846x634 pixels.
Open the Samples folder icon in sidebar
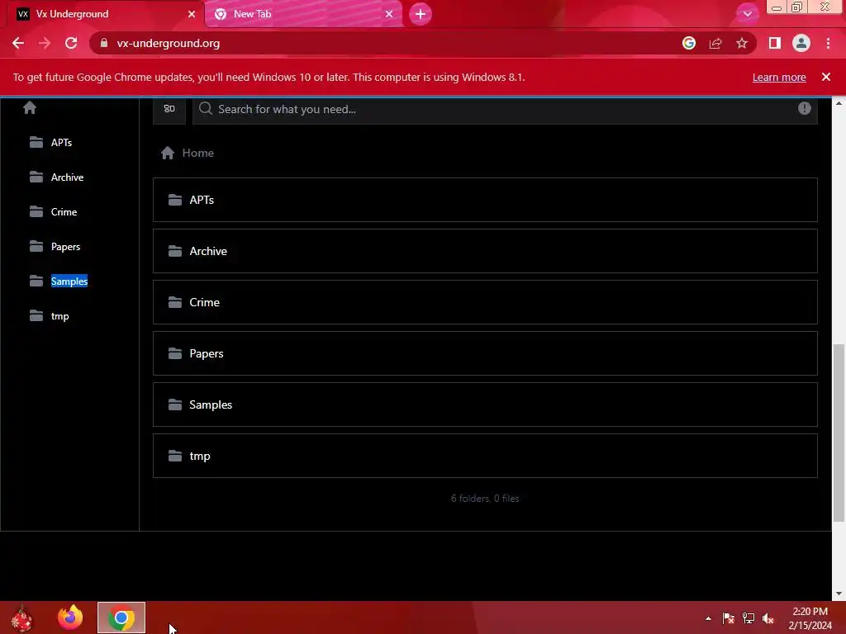tap(36, 282)
